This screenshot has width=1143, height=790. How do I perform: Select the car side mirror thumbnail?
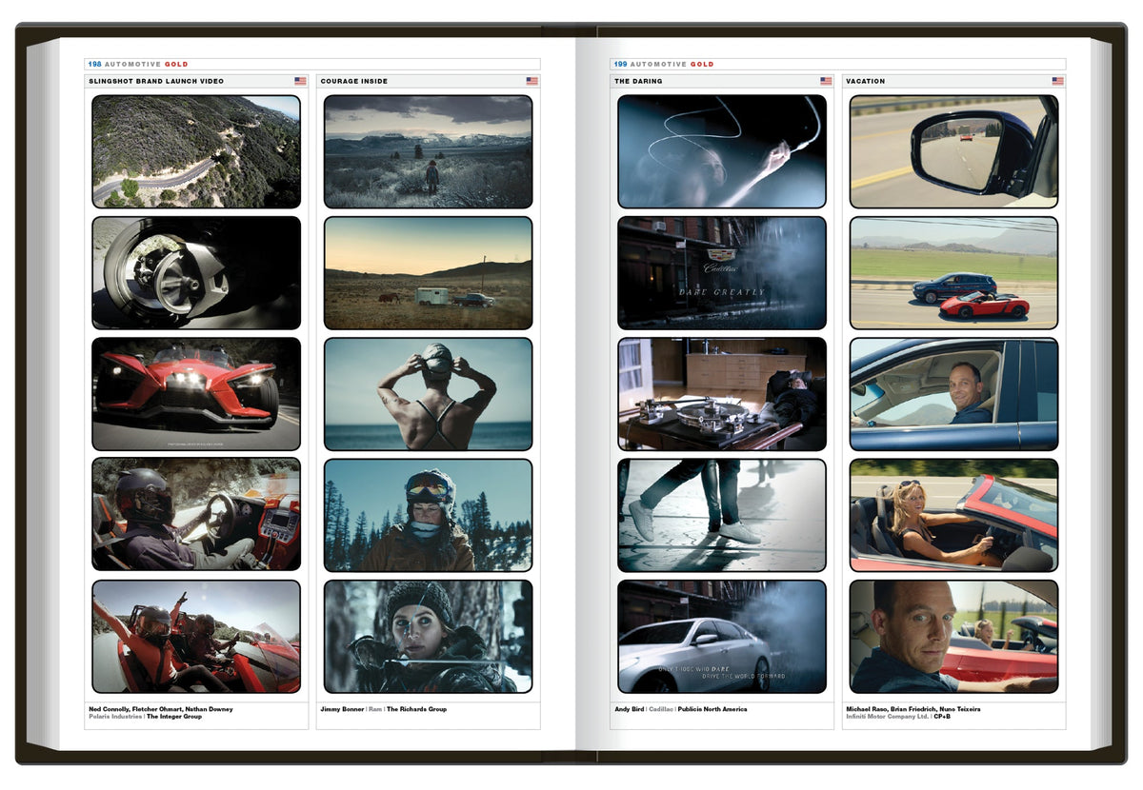953,151
